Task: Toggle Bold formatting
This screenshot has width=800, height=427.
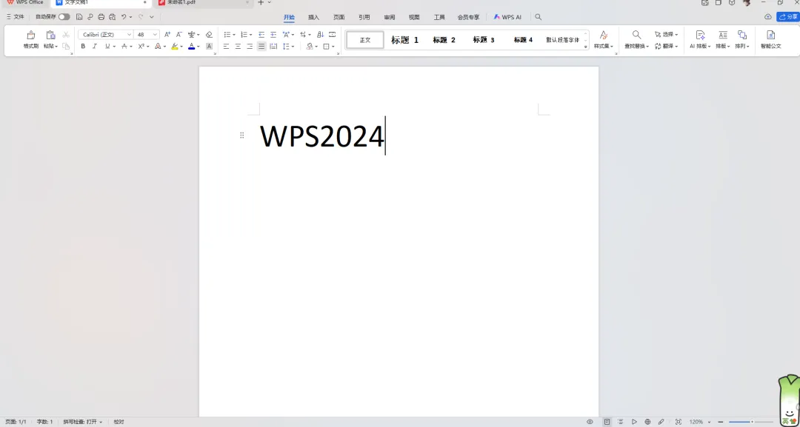Action: 83,47
